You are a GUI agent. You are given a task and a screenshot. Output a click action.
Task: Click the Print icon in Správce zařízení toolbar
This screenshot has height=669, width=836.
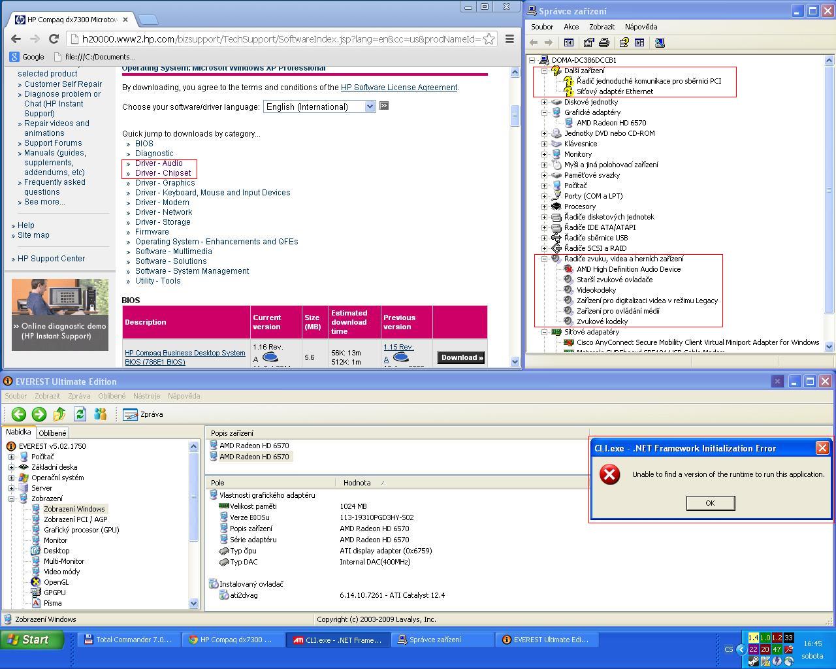tap(604, 42)
